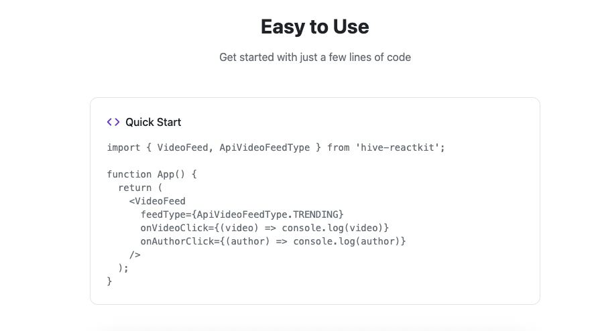Click the self-closing "/>" tag line
The image size is (600, 331).
pos(135,255)
